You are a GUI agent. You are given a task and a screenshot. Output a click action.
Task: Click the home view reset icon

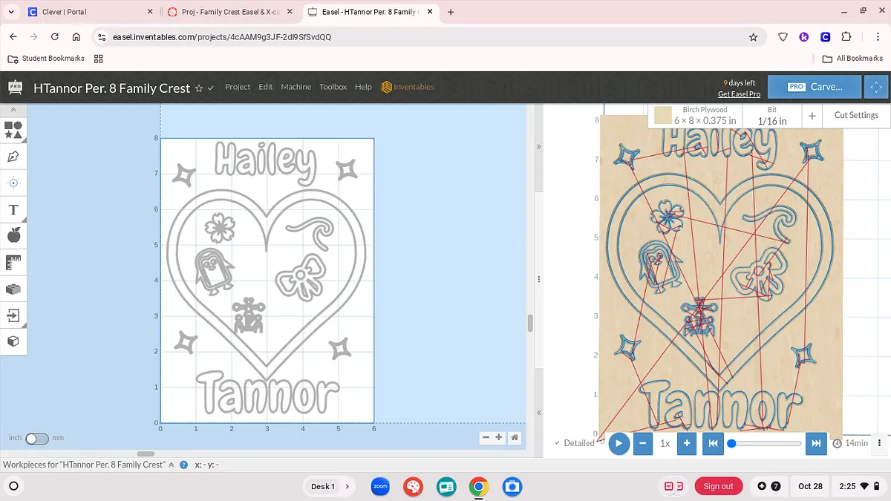[x=515, y=438]
